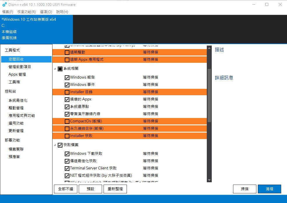Viewport: 287px width, 203px height.
Task: Uncheck the 傳遞最佳化快取 checkbox
Action: (x=67, y=161)
